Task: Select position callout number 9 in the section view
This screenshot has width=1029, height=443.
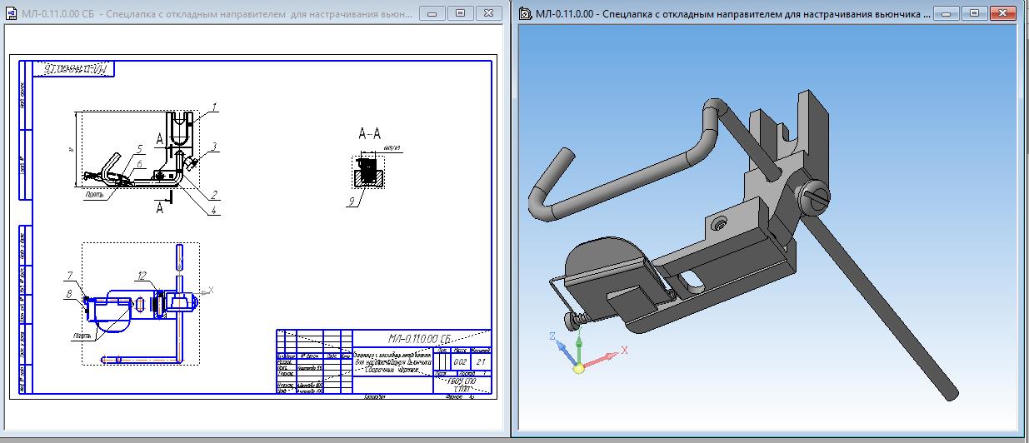Action: click(352, 199)
